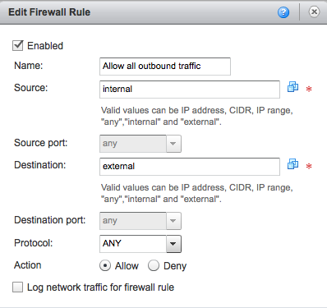Click the Source field containing internal
Viewport: 327px width, 308px height.
point(190,90)
